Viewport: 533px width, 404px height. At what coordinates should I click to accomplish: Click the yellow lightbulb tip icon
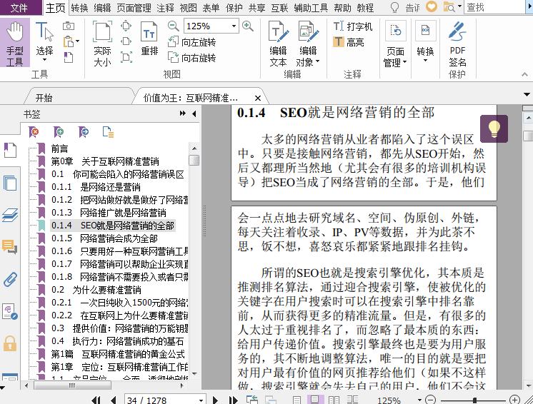point(494,128)
